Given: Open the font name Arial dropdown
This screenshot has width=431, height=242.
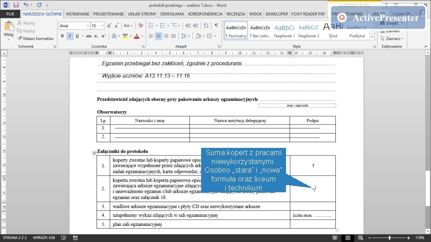Looking at the screenshot, I should coord(88,26).
